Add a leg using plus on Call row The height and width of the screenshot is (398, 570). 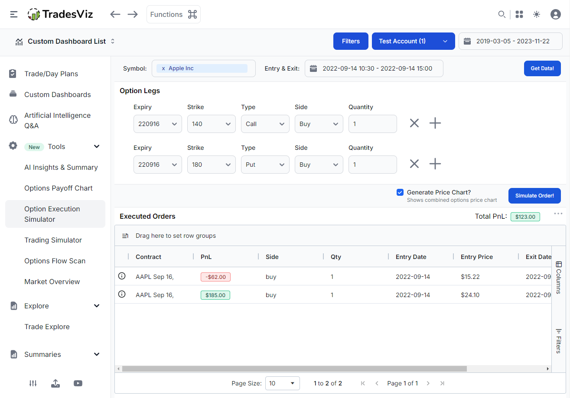(435, 123)
